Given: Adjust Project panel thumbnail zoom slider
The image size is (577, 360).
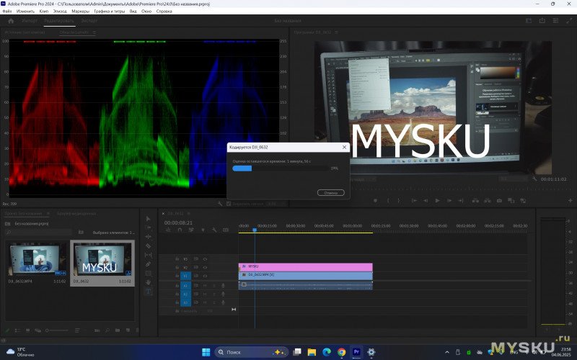Looking at the screenshot, I should click(57, 330).
